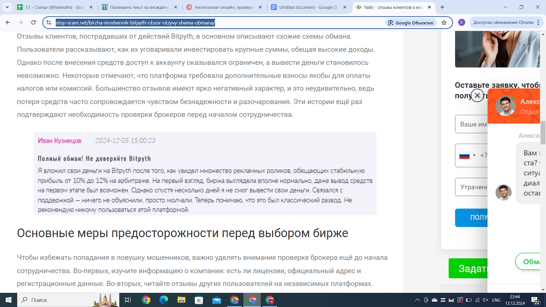This screenshot has width=546, height=307.
Task: Switch the ENG input language indicator
Action: [x=497, y=300]
